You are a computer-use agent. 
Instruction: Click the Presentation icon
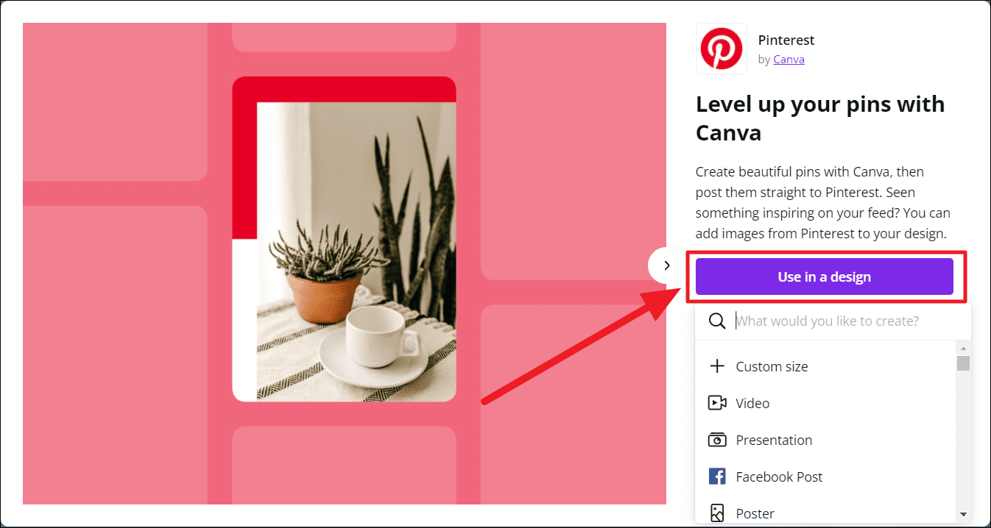717,440
